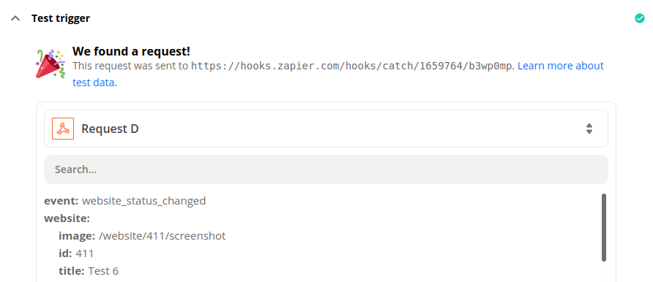Collapse the Test trigger section chevron

pyautogui.click(x=15, y=18)
